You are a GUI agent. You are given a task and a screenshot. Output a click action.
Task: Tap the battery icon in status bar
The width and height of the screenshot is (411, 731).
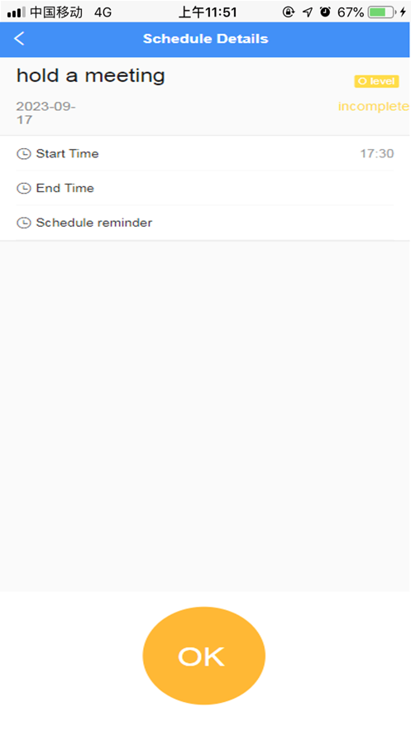point(381,12)
